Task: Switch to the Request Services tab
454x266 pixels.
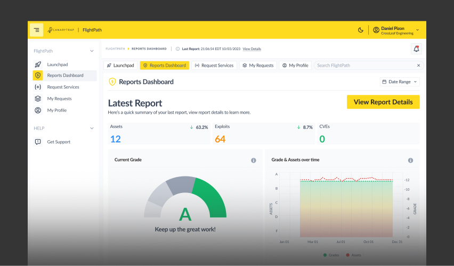Action: tap(214, 66)
